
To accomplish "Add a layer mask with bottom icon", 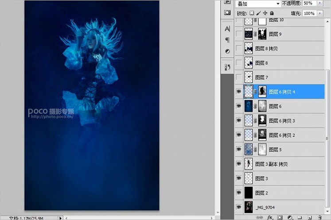I will (x=280, y=217).
